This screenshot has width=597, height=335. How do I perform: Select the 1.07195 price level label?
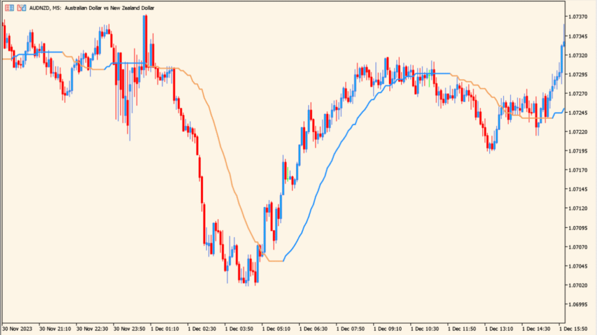pos(579,151)
